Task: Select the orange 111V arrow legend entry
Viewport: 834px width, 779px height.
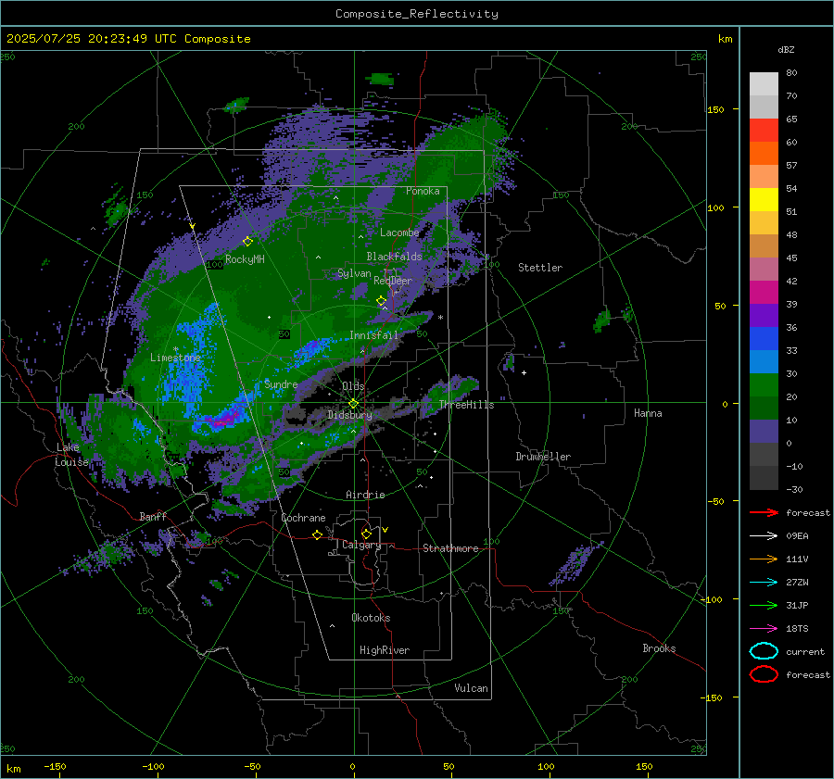Action: (764, 559)
